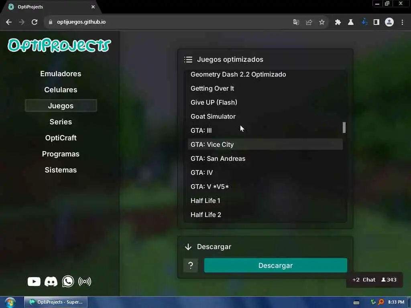Screen dimensions: 411x308
Task: Click the teal Descargar button
Action: coord(275,265)
